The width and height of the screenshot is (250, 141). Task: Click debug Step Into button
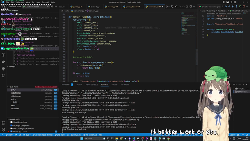click(x=233, y=7)
